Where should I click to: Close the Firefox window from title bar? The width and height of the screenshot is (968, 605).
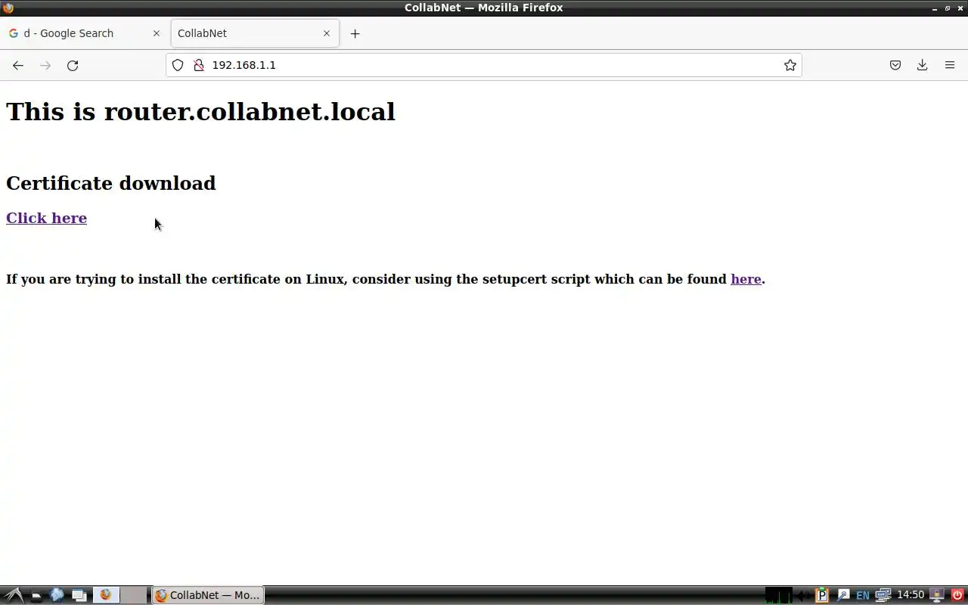click(x=960, y=8)
